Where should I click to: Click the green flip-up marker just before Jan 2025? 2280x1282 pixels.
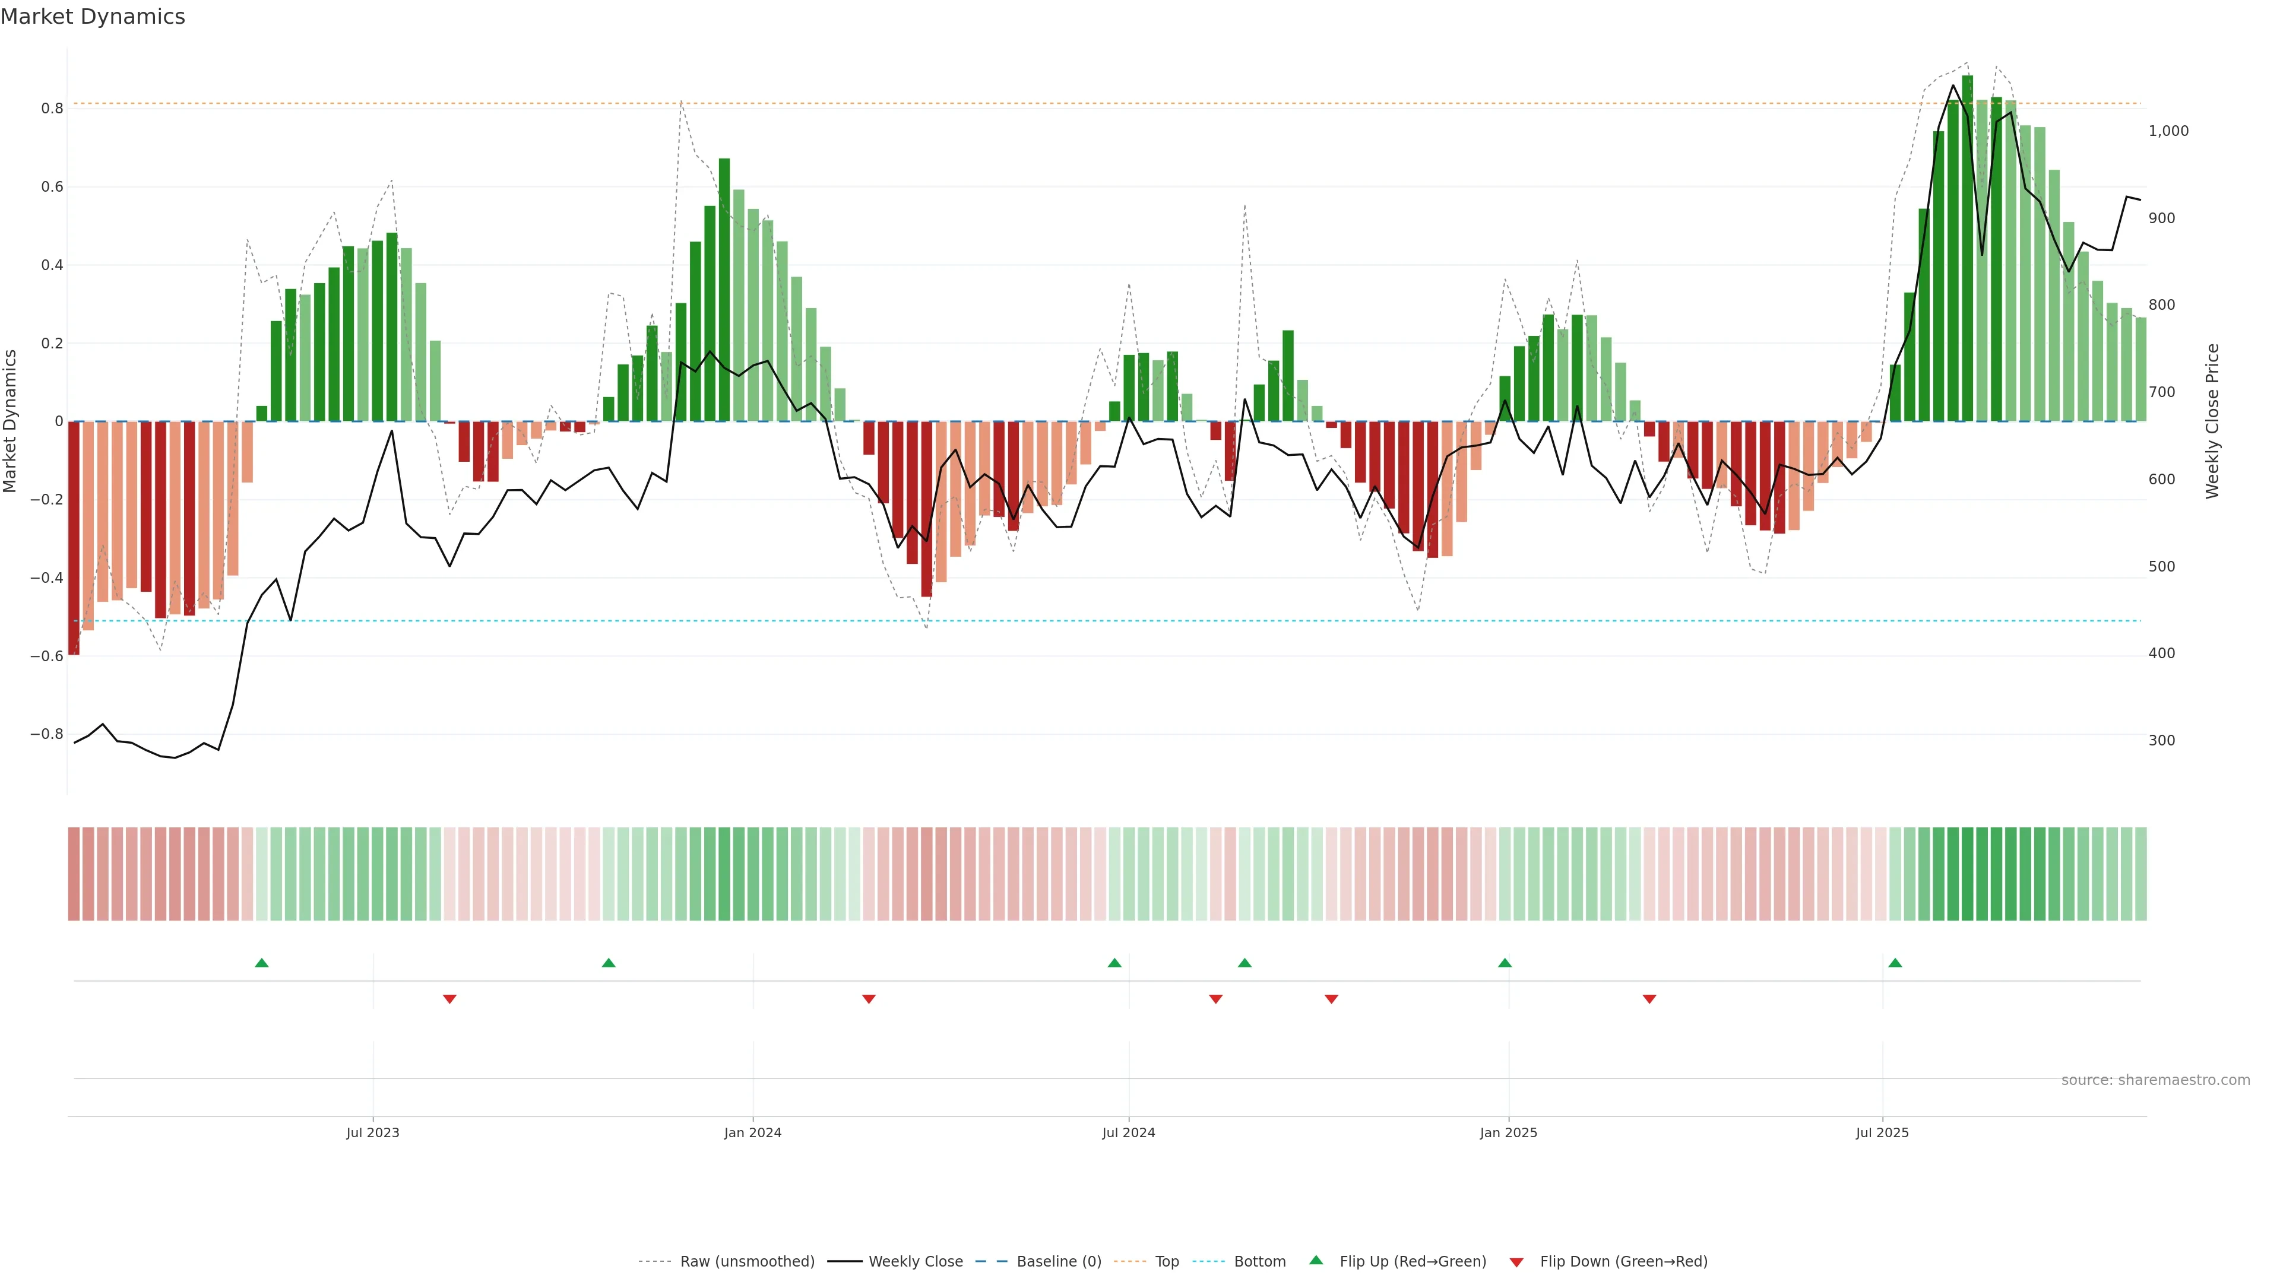[x=1505, y=963]
